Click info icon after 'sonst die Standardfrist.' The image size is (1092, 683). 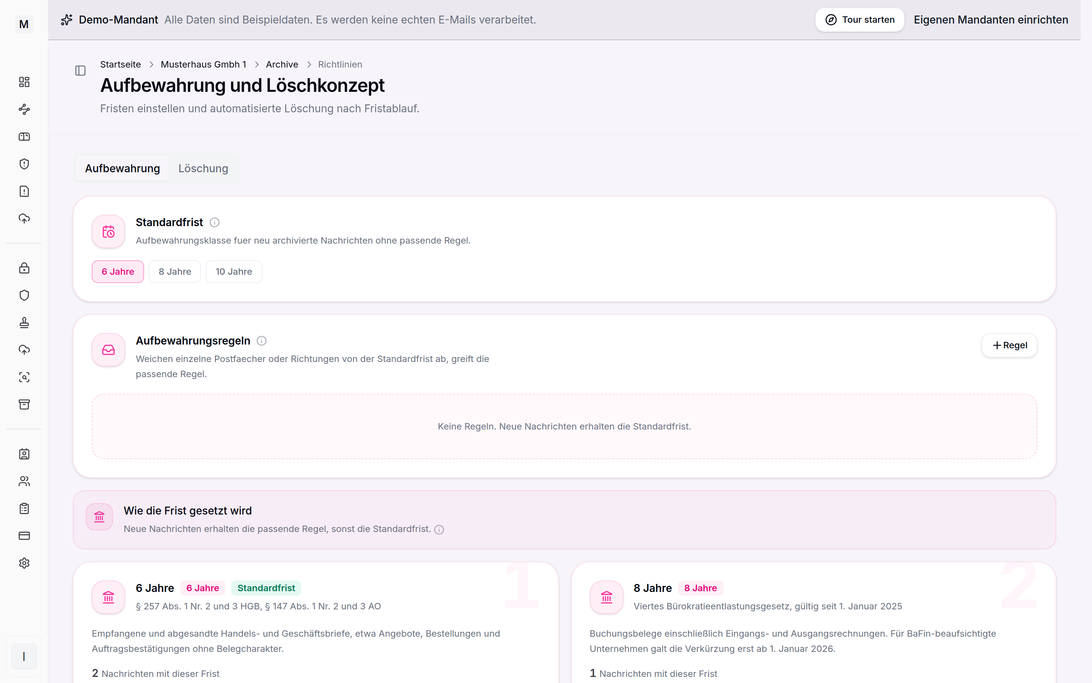[439, 529]
